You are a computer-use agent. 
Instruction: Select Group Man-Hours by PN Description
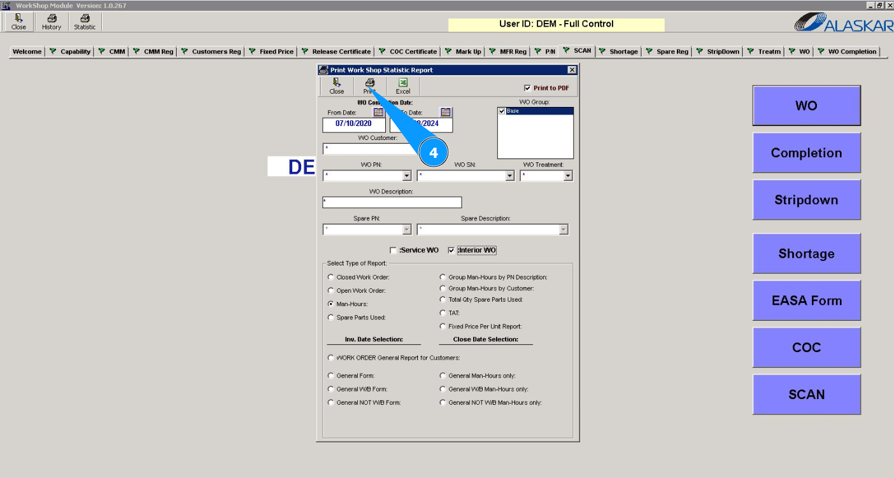click(443, 277)
